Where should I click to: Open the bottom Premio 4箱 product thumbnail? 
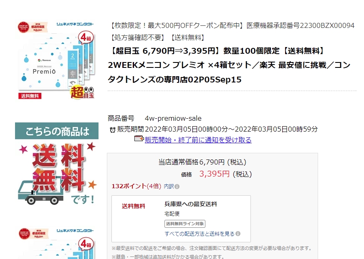(56, 243)
